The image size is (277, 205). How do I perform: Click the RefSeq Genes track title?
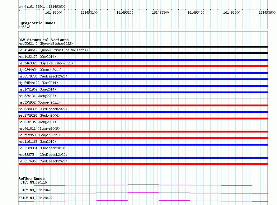(31, 179)
